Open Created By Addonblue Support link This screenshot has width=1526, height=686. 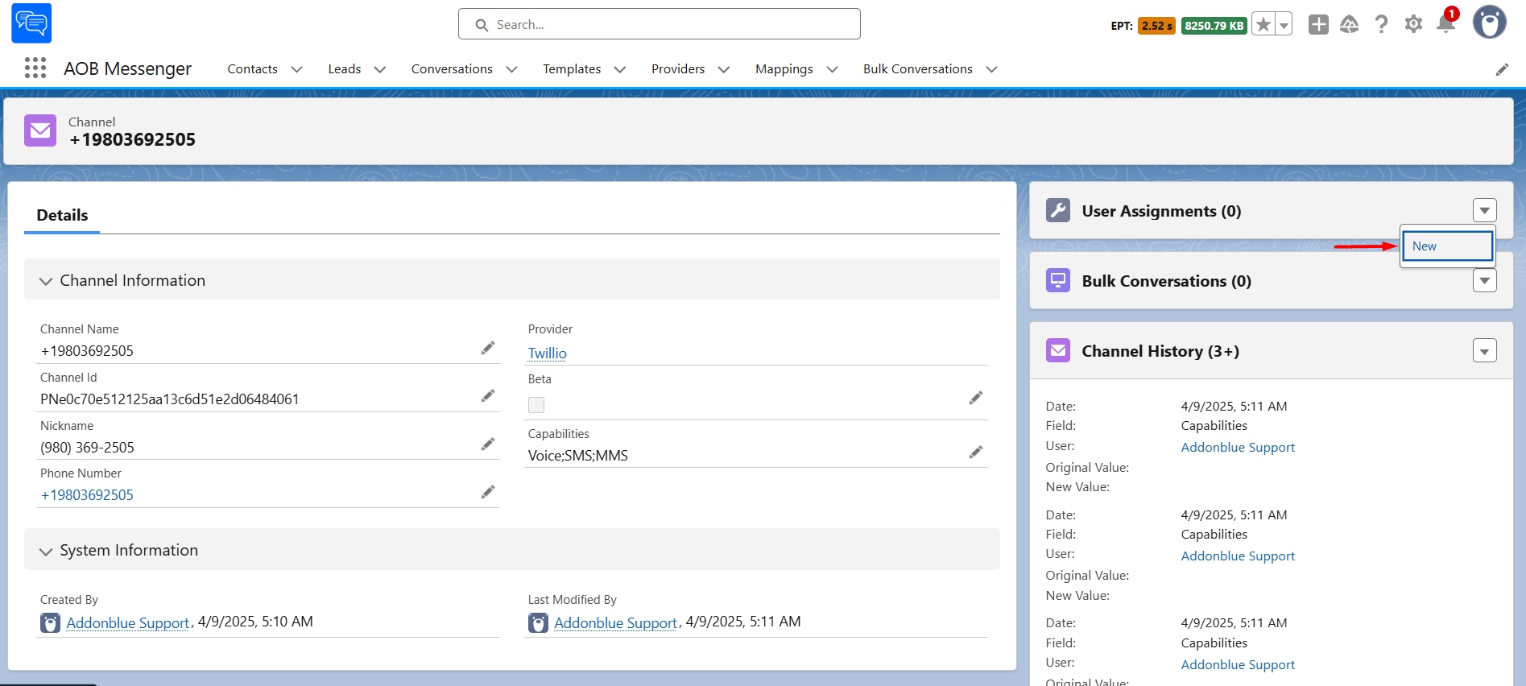pyautogui.click(x=127, y=623)
